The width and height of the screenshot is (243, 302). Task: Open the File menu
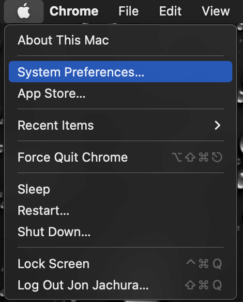coord(129,11)
